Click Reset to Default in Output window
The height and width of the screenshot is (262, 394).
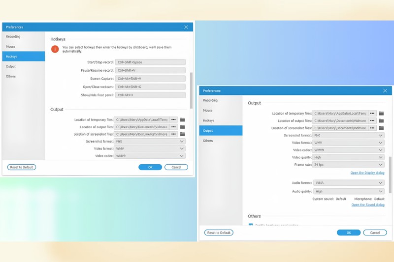coord(219,233)
